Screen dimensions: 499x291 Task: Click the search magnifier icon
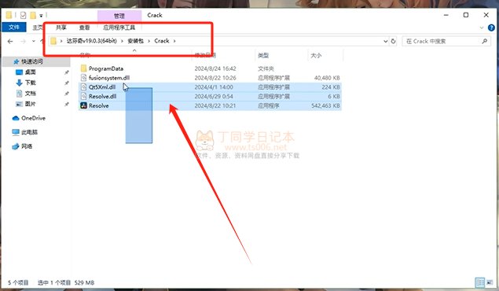484,41
